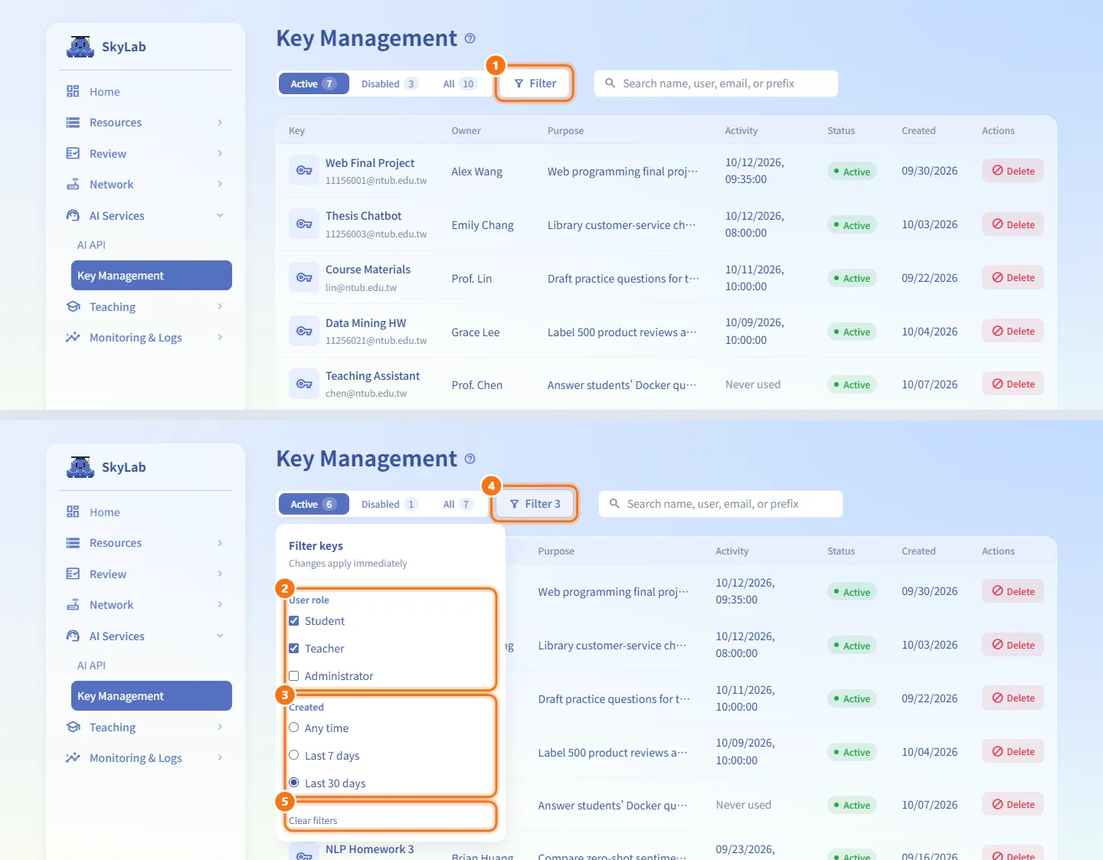Viewport: 1103px width, 860px height.
Task: Click the key icon for Data Mining HW
Action: pyautogui.click(x=304, y=331)
